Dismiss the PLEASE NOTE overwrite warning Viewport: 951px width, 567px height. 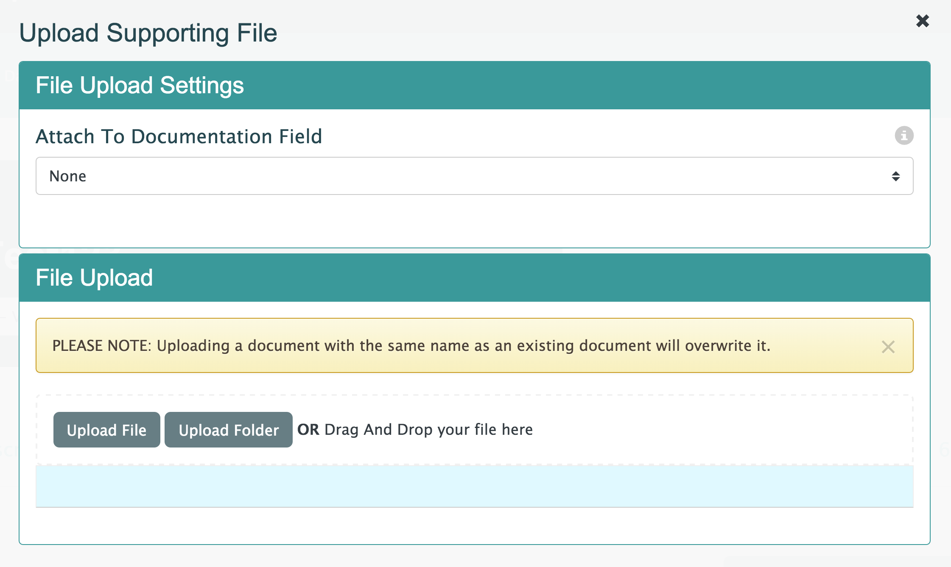[888, 347]
